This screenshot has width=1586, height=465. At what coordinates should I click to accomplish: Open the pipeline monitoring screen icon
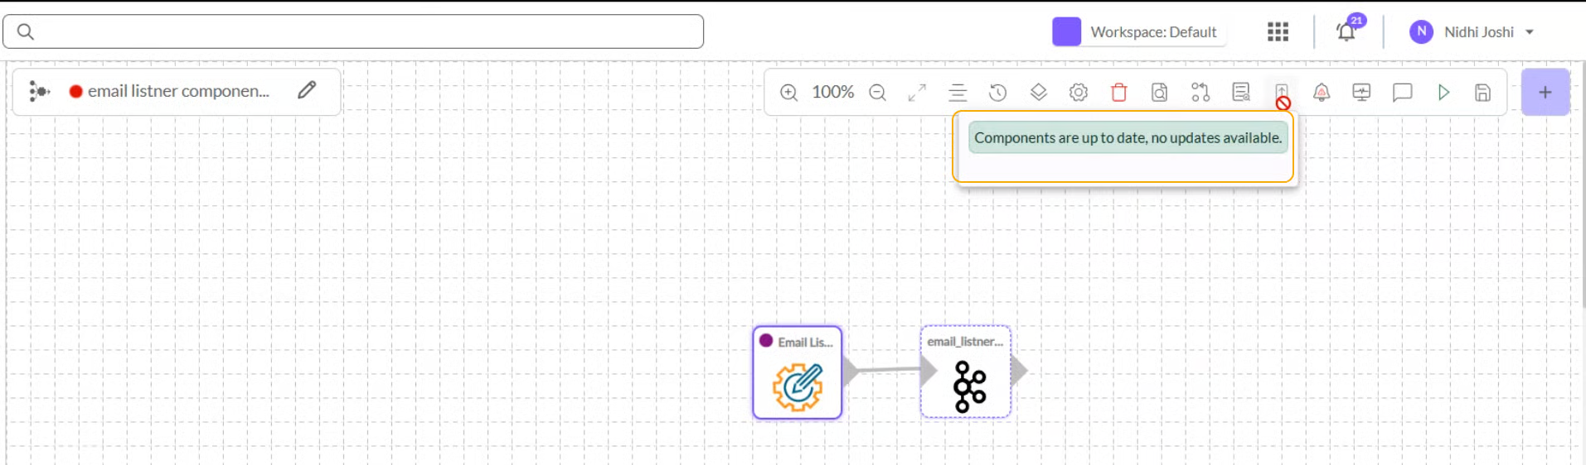point(1361,93)
